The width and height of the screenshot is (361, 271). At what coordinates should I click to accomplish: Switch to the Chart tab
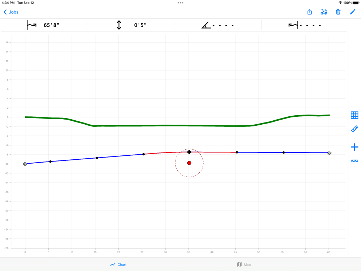pyautogui.click(x=118, y=264)
